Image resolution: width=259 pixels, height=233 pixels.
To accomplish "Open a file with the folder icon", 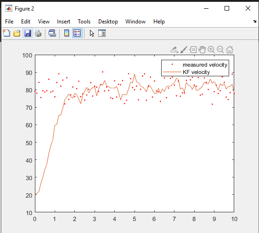I will coord(17,33).
